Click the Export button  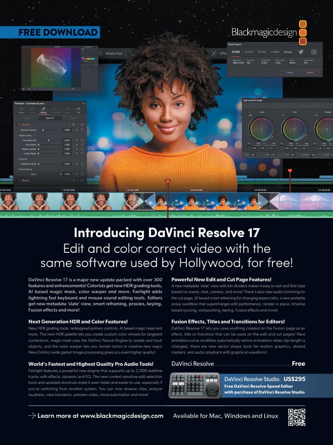(310, 72)
